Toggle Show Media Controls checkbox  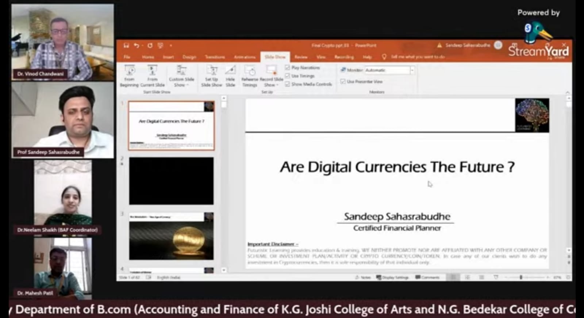point(287,84)
